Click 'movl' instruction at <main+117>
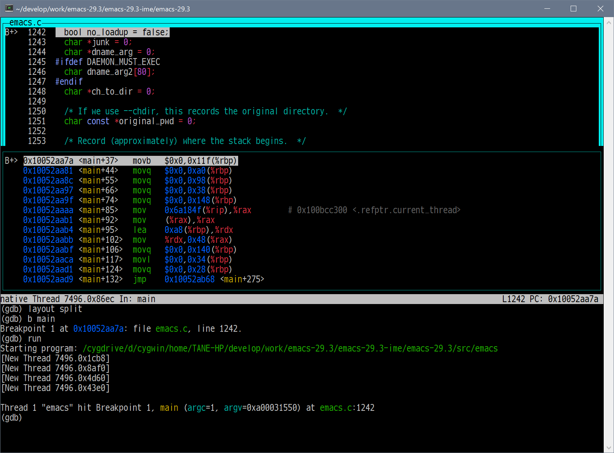 (142, 260)
